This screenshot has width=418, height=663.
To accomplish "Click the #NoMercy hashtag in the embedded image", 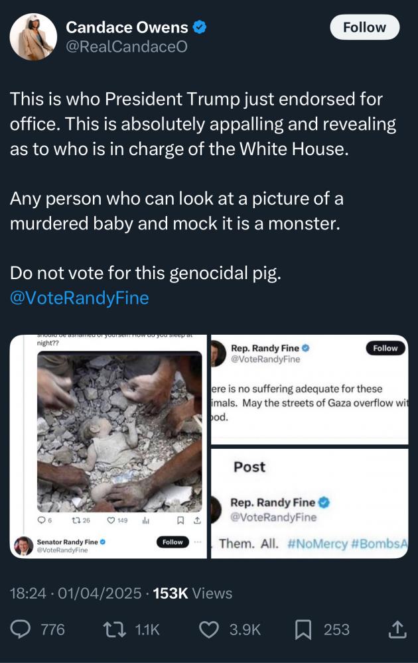I will pyautogui.click(x=318, y=544).
